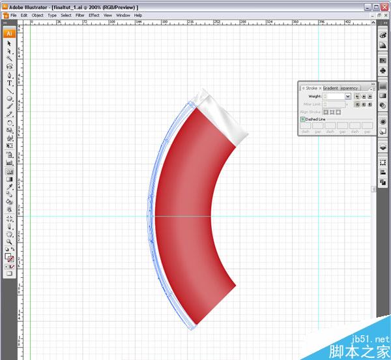
Task: Expand toolbox to two columns arrows
Action: click(5, 23)
